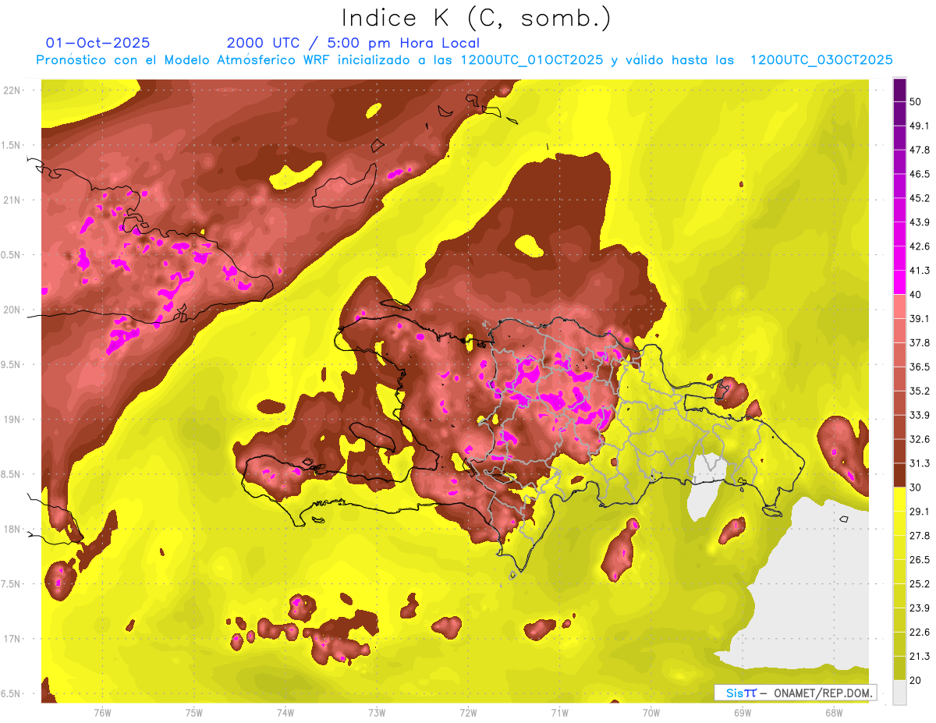Pick the dark brown swatch just above 30
Viewport: 936px width, 723px height.
pyautogui.click(x=899, y=475)
